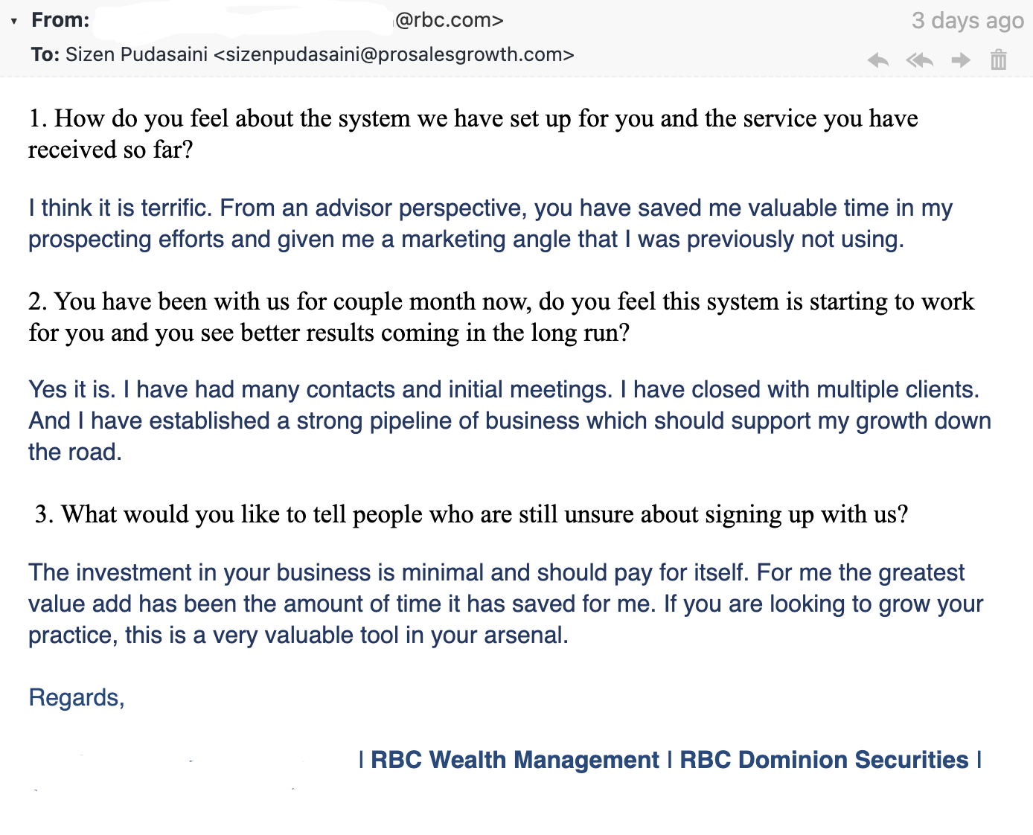
Task: Click question 2 about couple month results
Action: 502,317
